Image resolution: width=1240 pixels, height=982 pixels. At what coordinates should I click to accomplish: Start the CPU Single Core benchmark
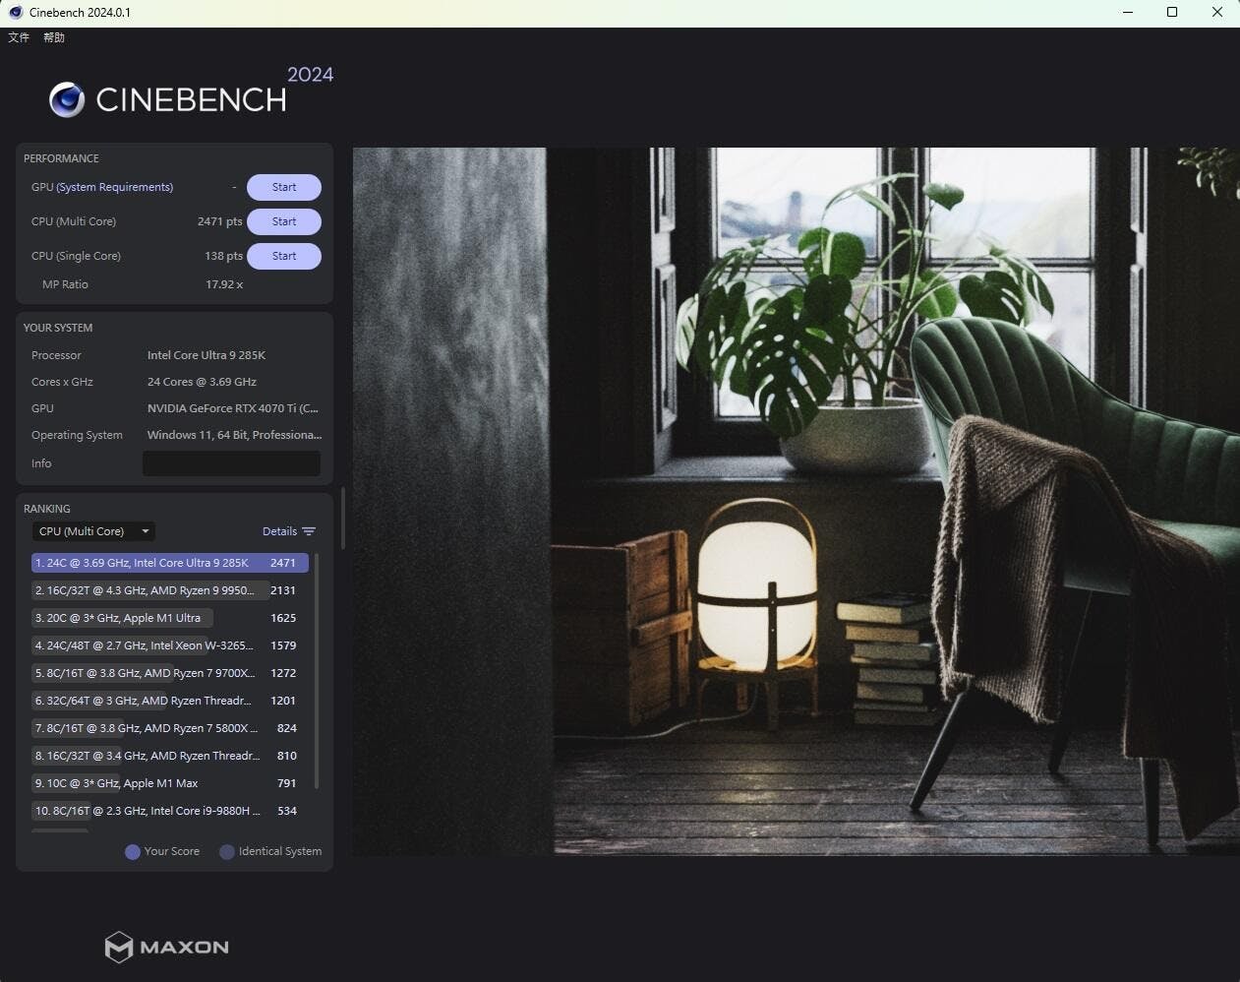284,256
